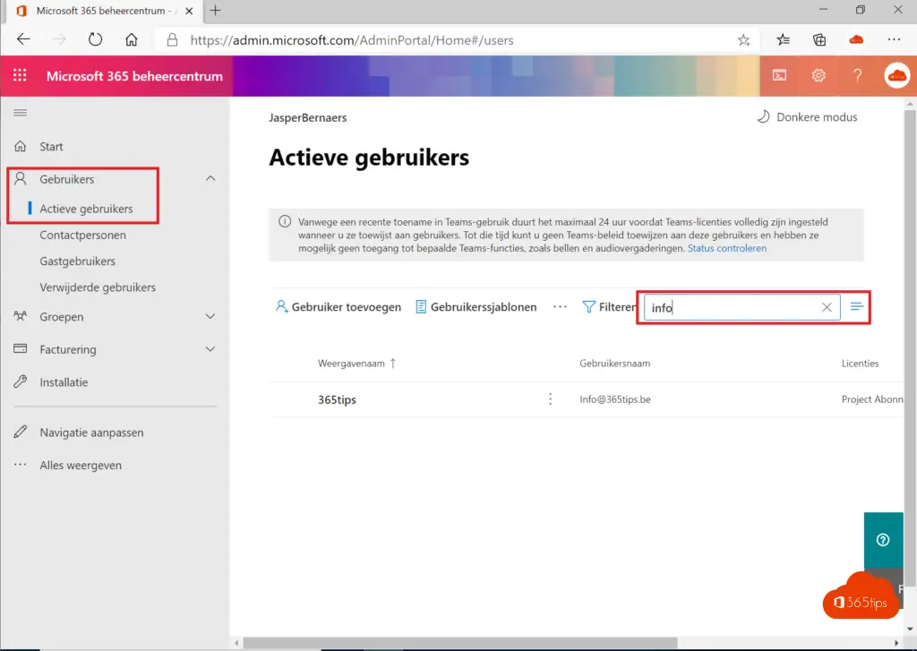Viewport: 917px width, 651px height.
Task: Open browser settings and more menu
Action: pyautogui.click(x=894, y=39)
